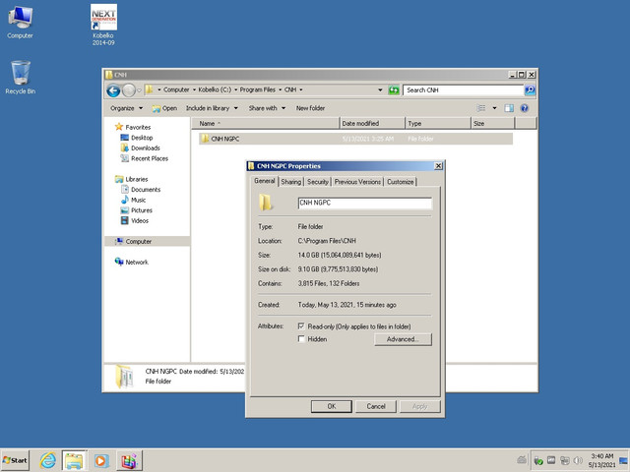
Task: Launch Internet Explorer from taskbar
Action: point(48,460)
